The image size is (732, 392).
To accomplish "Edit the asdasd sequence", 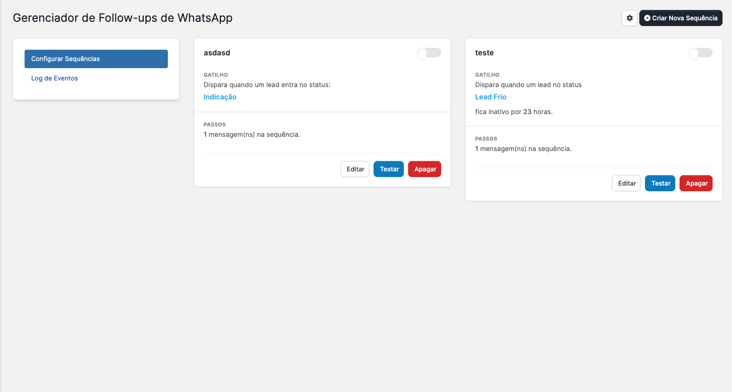I will 355,169.
